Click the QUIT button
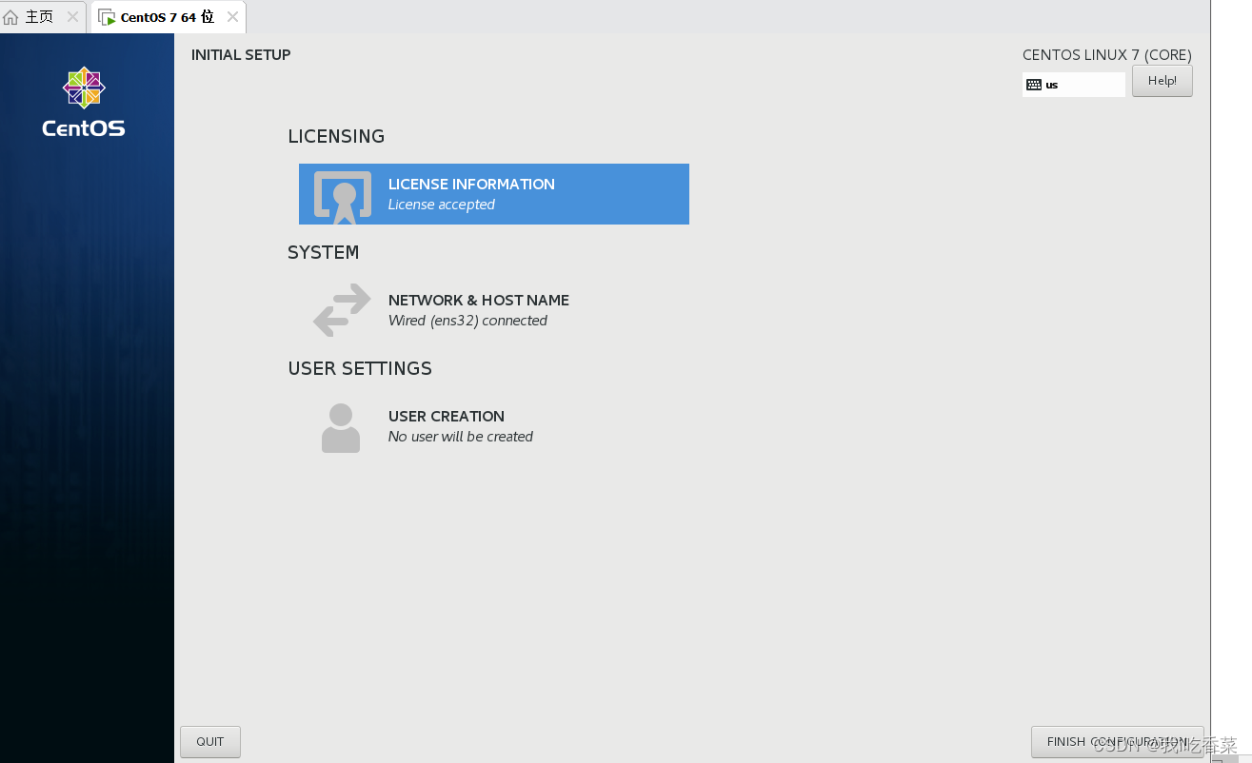This screenshot has height=763, width=1252. tap(210, 742)
